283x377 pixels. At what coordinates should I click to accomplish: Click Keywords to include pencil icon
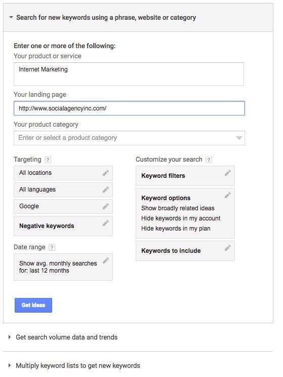pyautogui.click(x=228, y=248)
